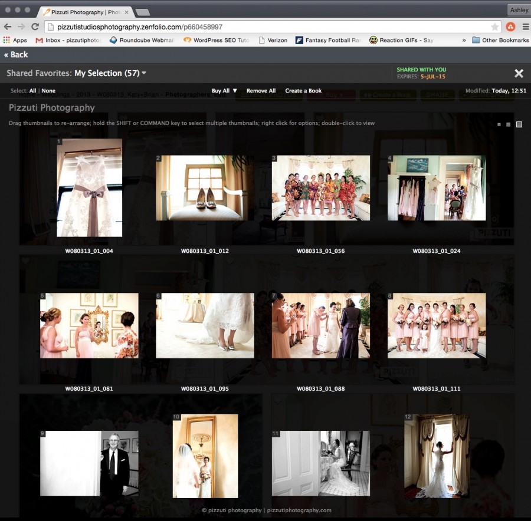Image resolution: width=531 pixels, height=521 pixels.
Task: Open the Gmail Inbox bookmark
Action: (x=68, y=40)
